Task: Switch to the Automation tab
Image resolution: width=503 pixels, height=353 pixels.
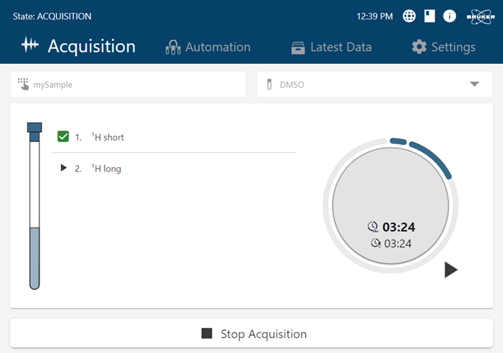Action: pyautogui.click(x=208, y=47)
